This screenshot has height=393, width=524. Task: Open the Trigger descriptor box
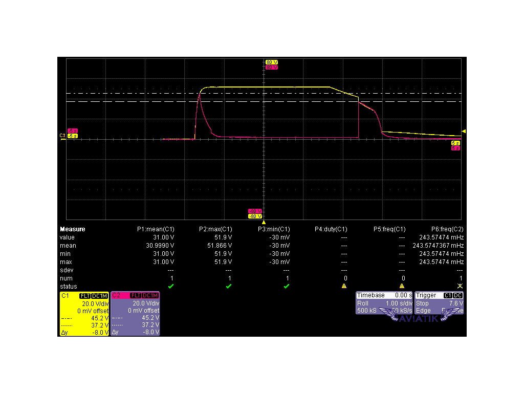pos(439,303)
